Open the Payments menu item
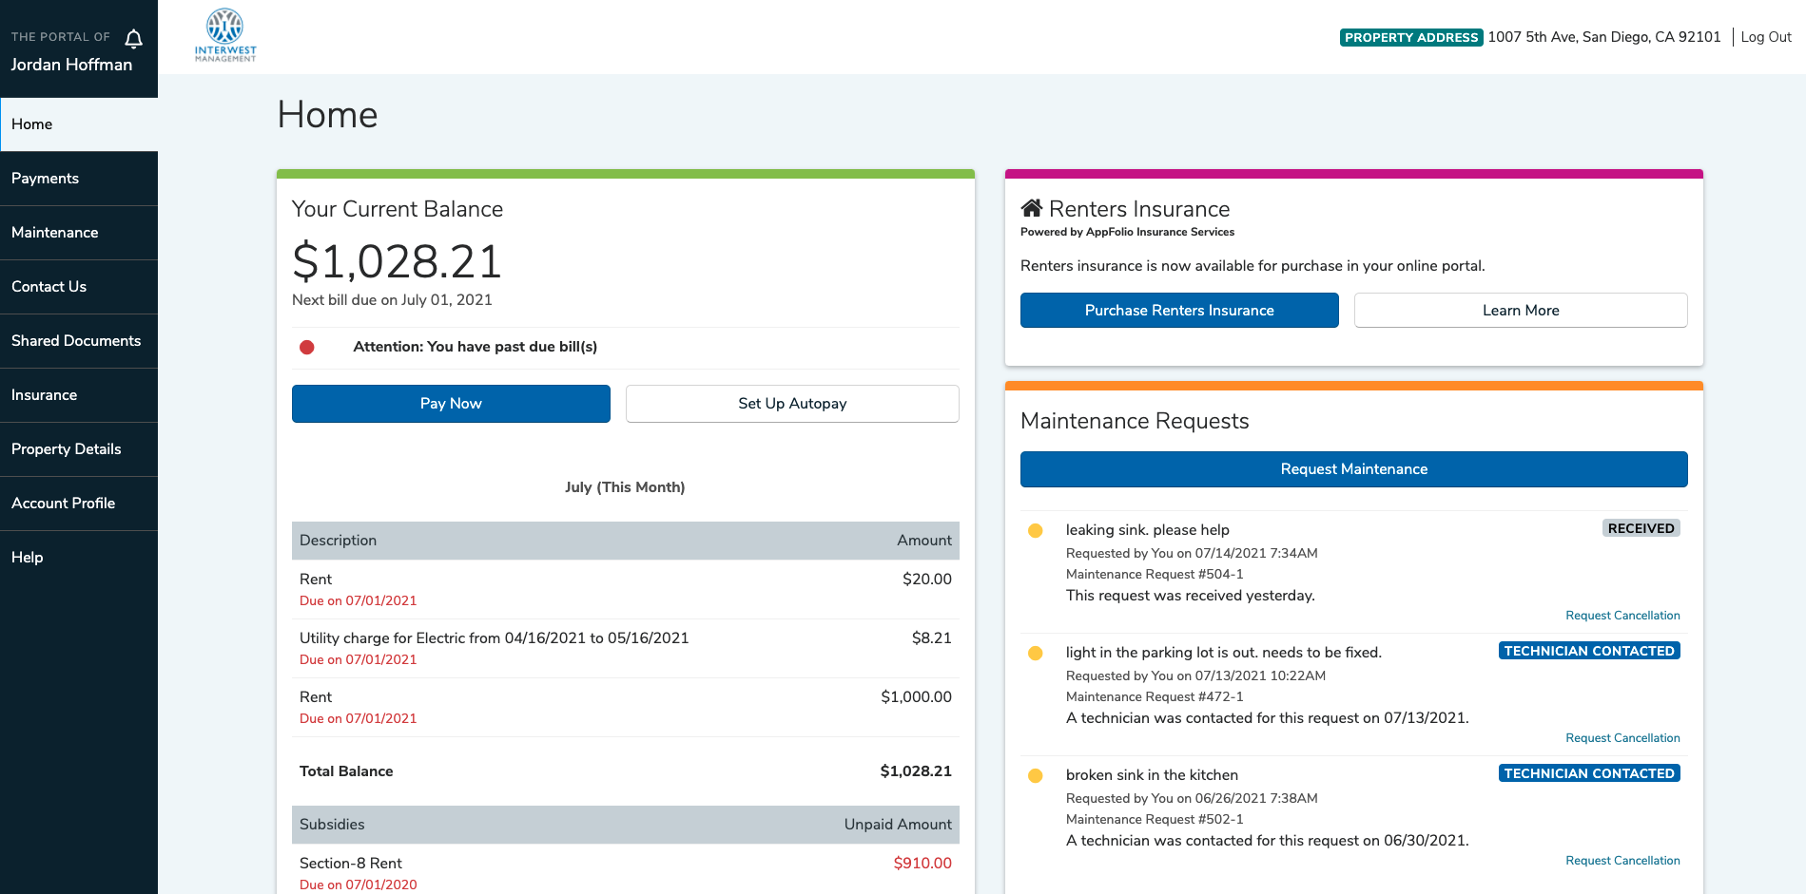The image size is (1806, 894). [46, 179]
